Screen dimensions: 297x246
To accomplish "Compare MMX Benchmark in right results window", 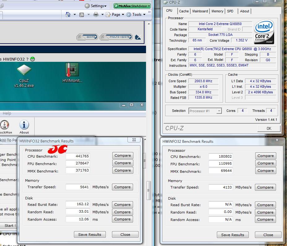I will coord(265,171).
